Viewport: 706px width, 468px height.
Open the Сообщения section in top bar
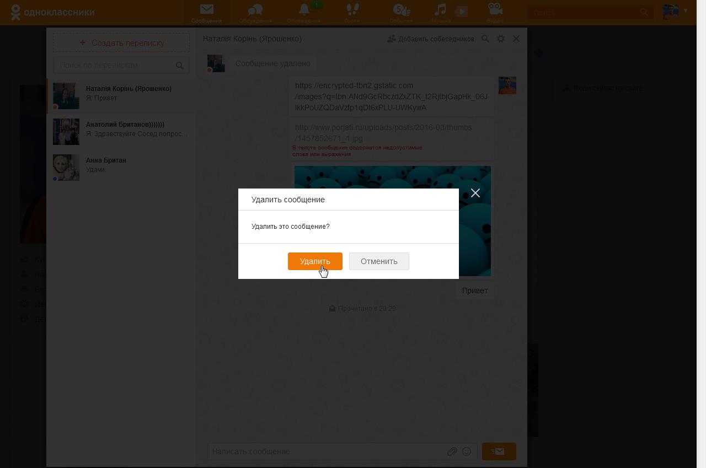[207, 13]
